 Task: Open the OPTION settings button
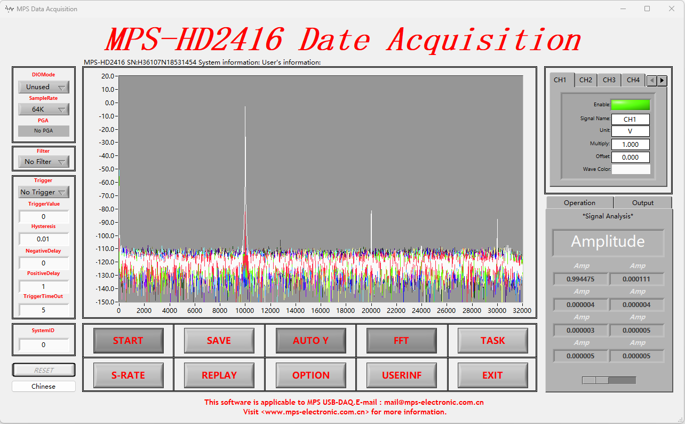pos(310,375)
